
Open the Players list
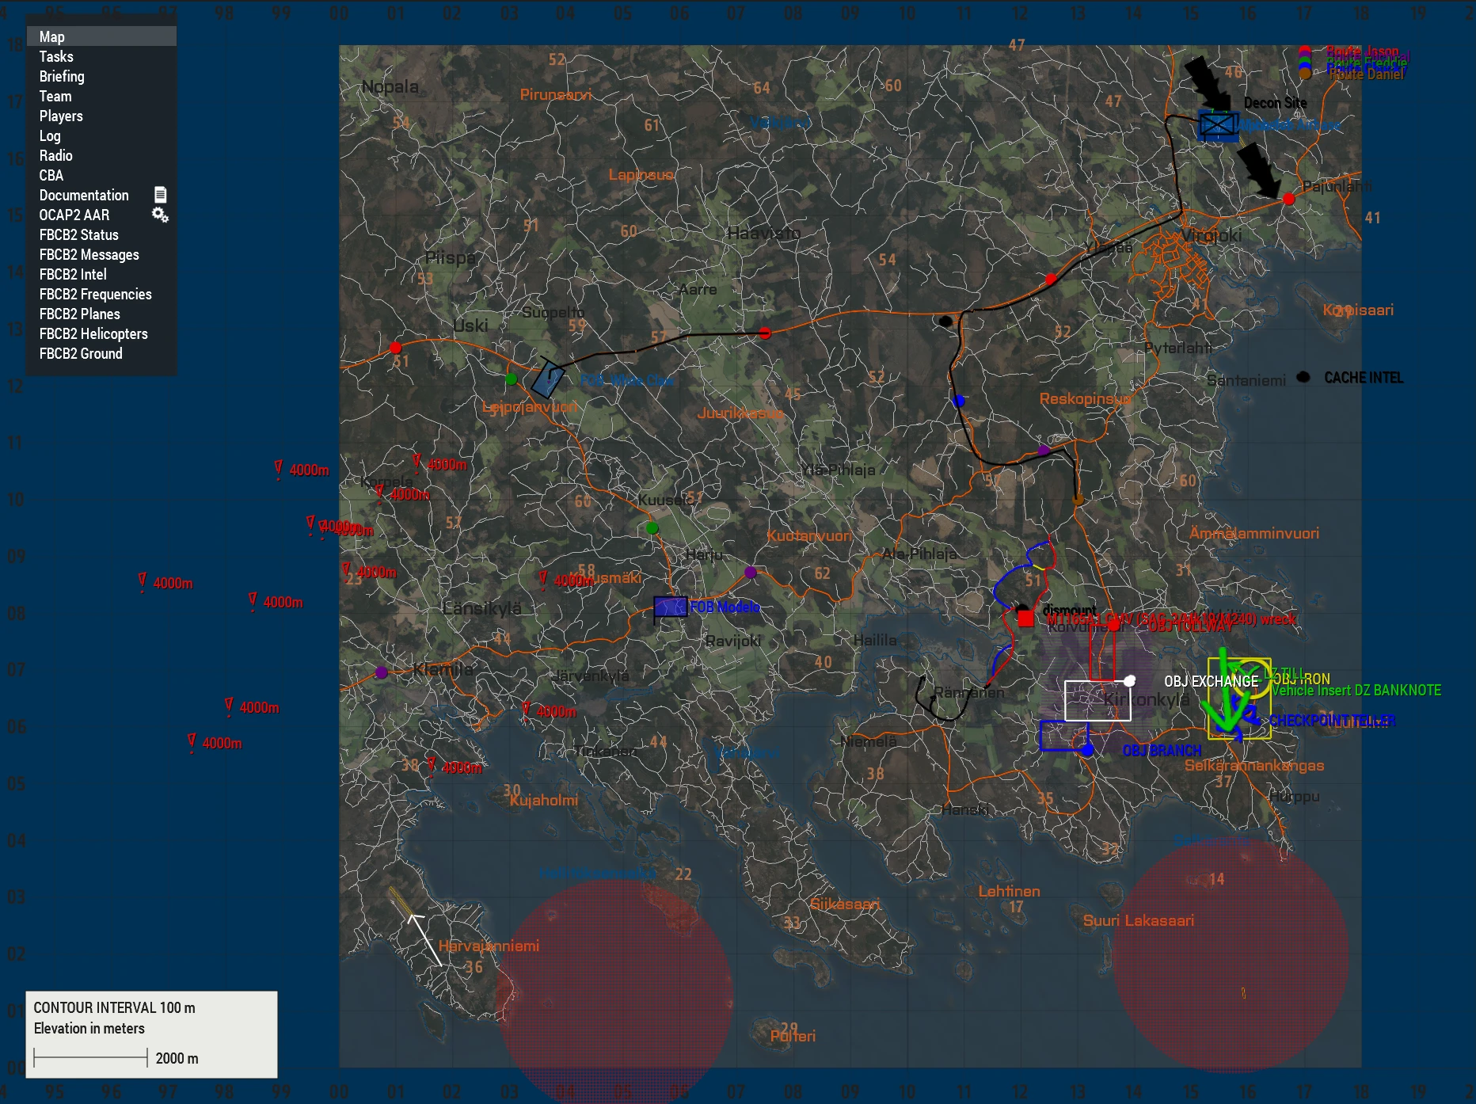[x=61, y=116]
